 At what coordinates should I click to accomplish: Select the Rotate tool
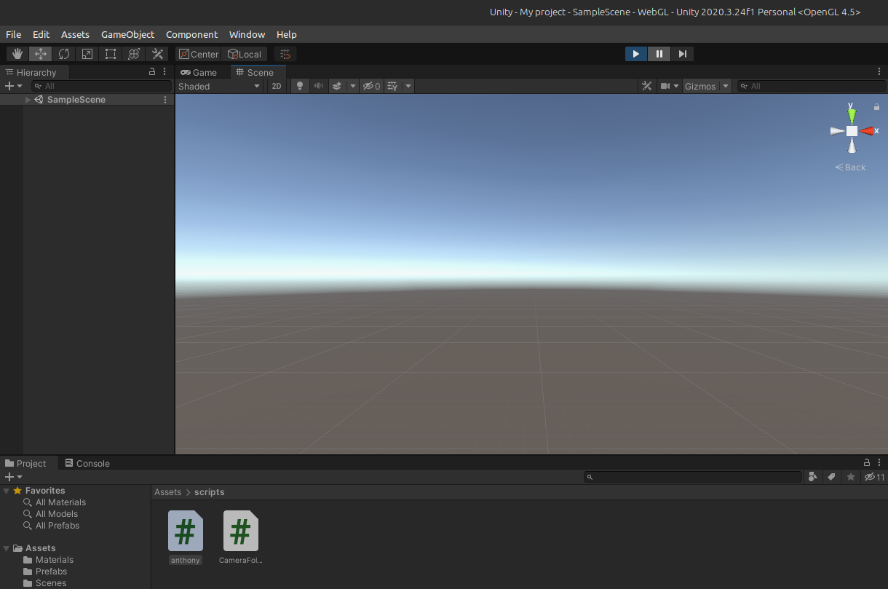point(64,54)
